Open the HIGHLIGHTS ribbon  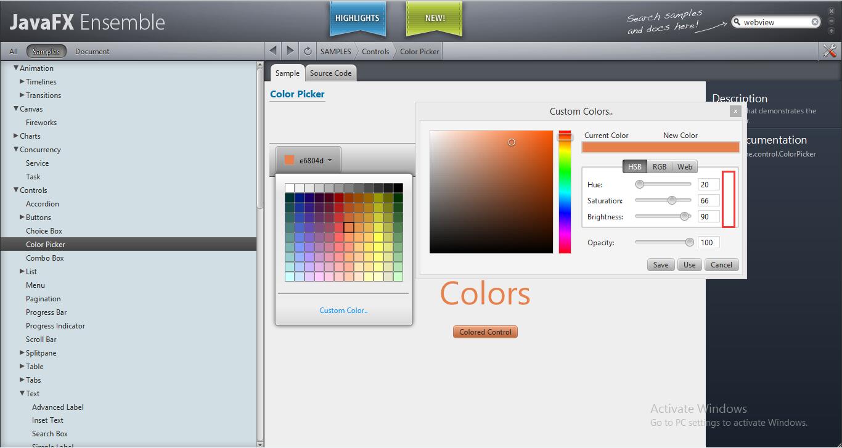coord(358,18)
